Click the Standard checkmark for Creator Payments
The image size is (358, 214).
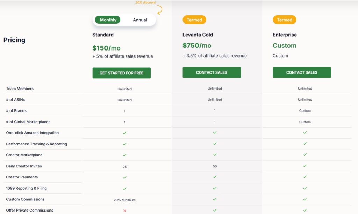click(x=125, y=177)
